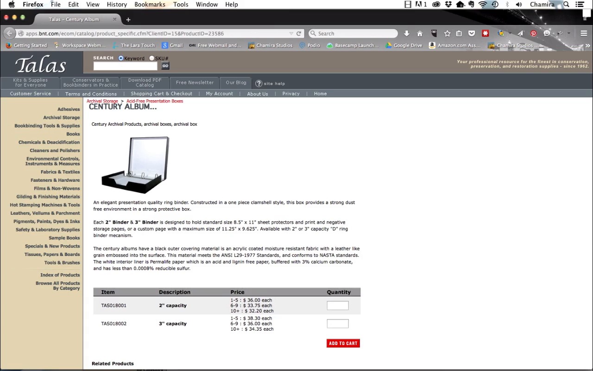Image resolution: width=593 pixels, height=371 pixels.
Task: Expand the URL history dropdown arrow
Action: point(291,33)
